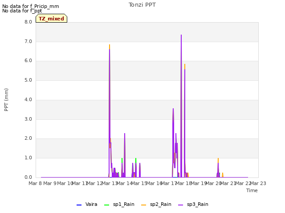Click the purple sp3_Rain legend swatch
This screenshot has height=213, width=285.
[x=181, y=205]
